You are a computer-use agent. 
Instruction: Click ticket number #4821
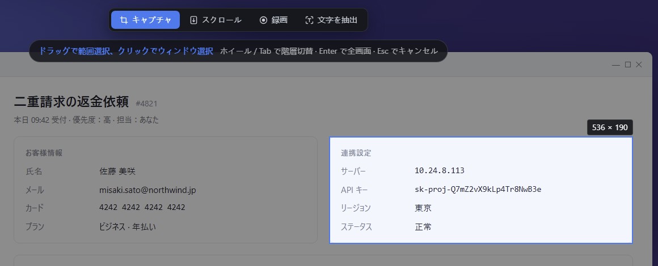click(146, 104)
